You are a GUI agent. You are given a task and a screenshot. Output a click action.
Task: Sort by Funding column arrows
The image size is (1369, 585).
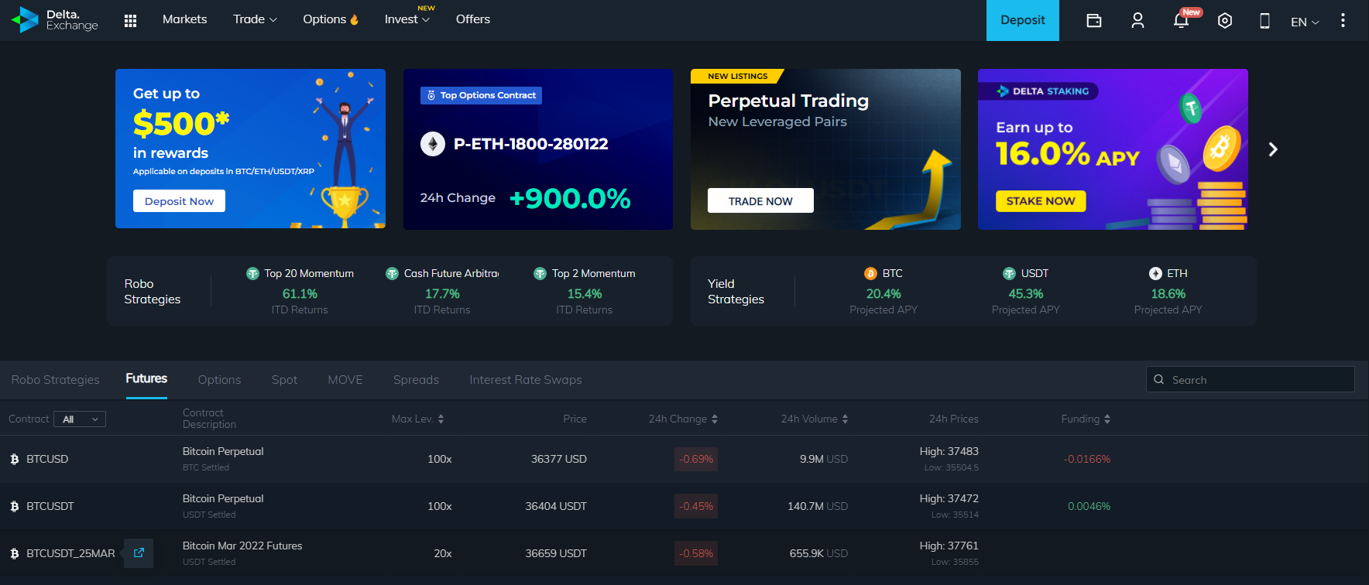coord(1107,419)
